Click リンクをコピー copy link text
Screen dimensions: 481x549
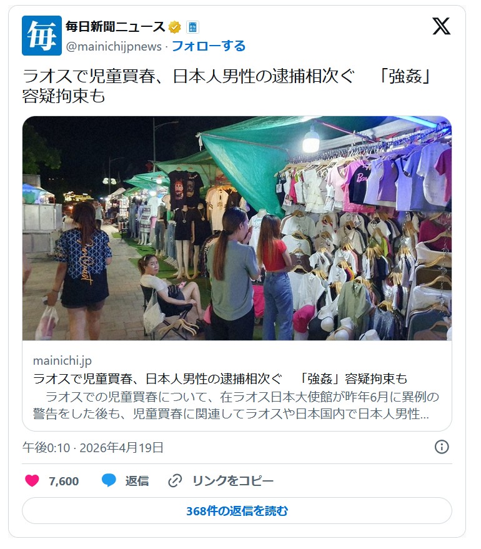[x=233, y=481]
